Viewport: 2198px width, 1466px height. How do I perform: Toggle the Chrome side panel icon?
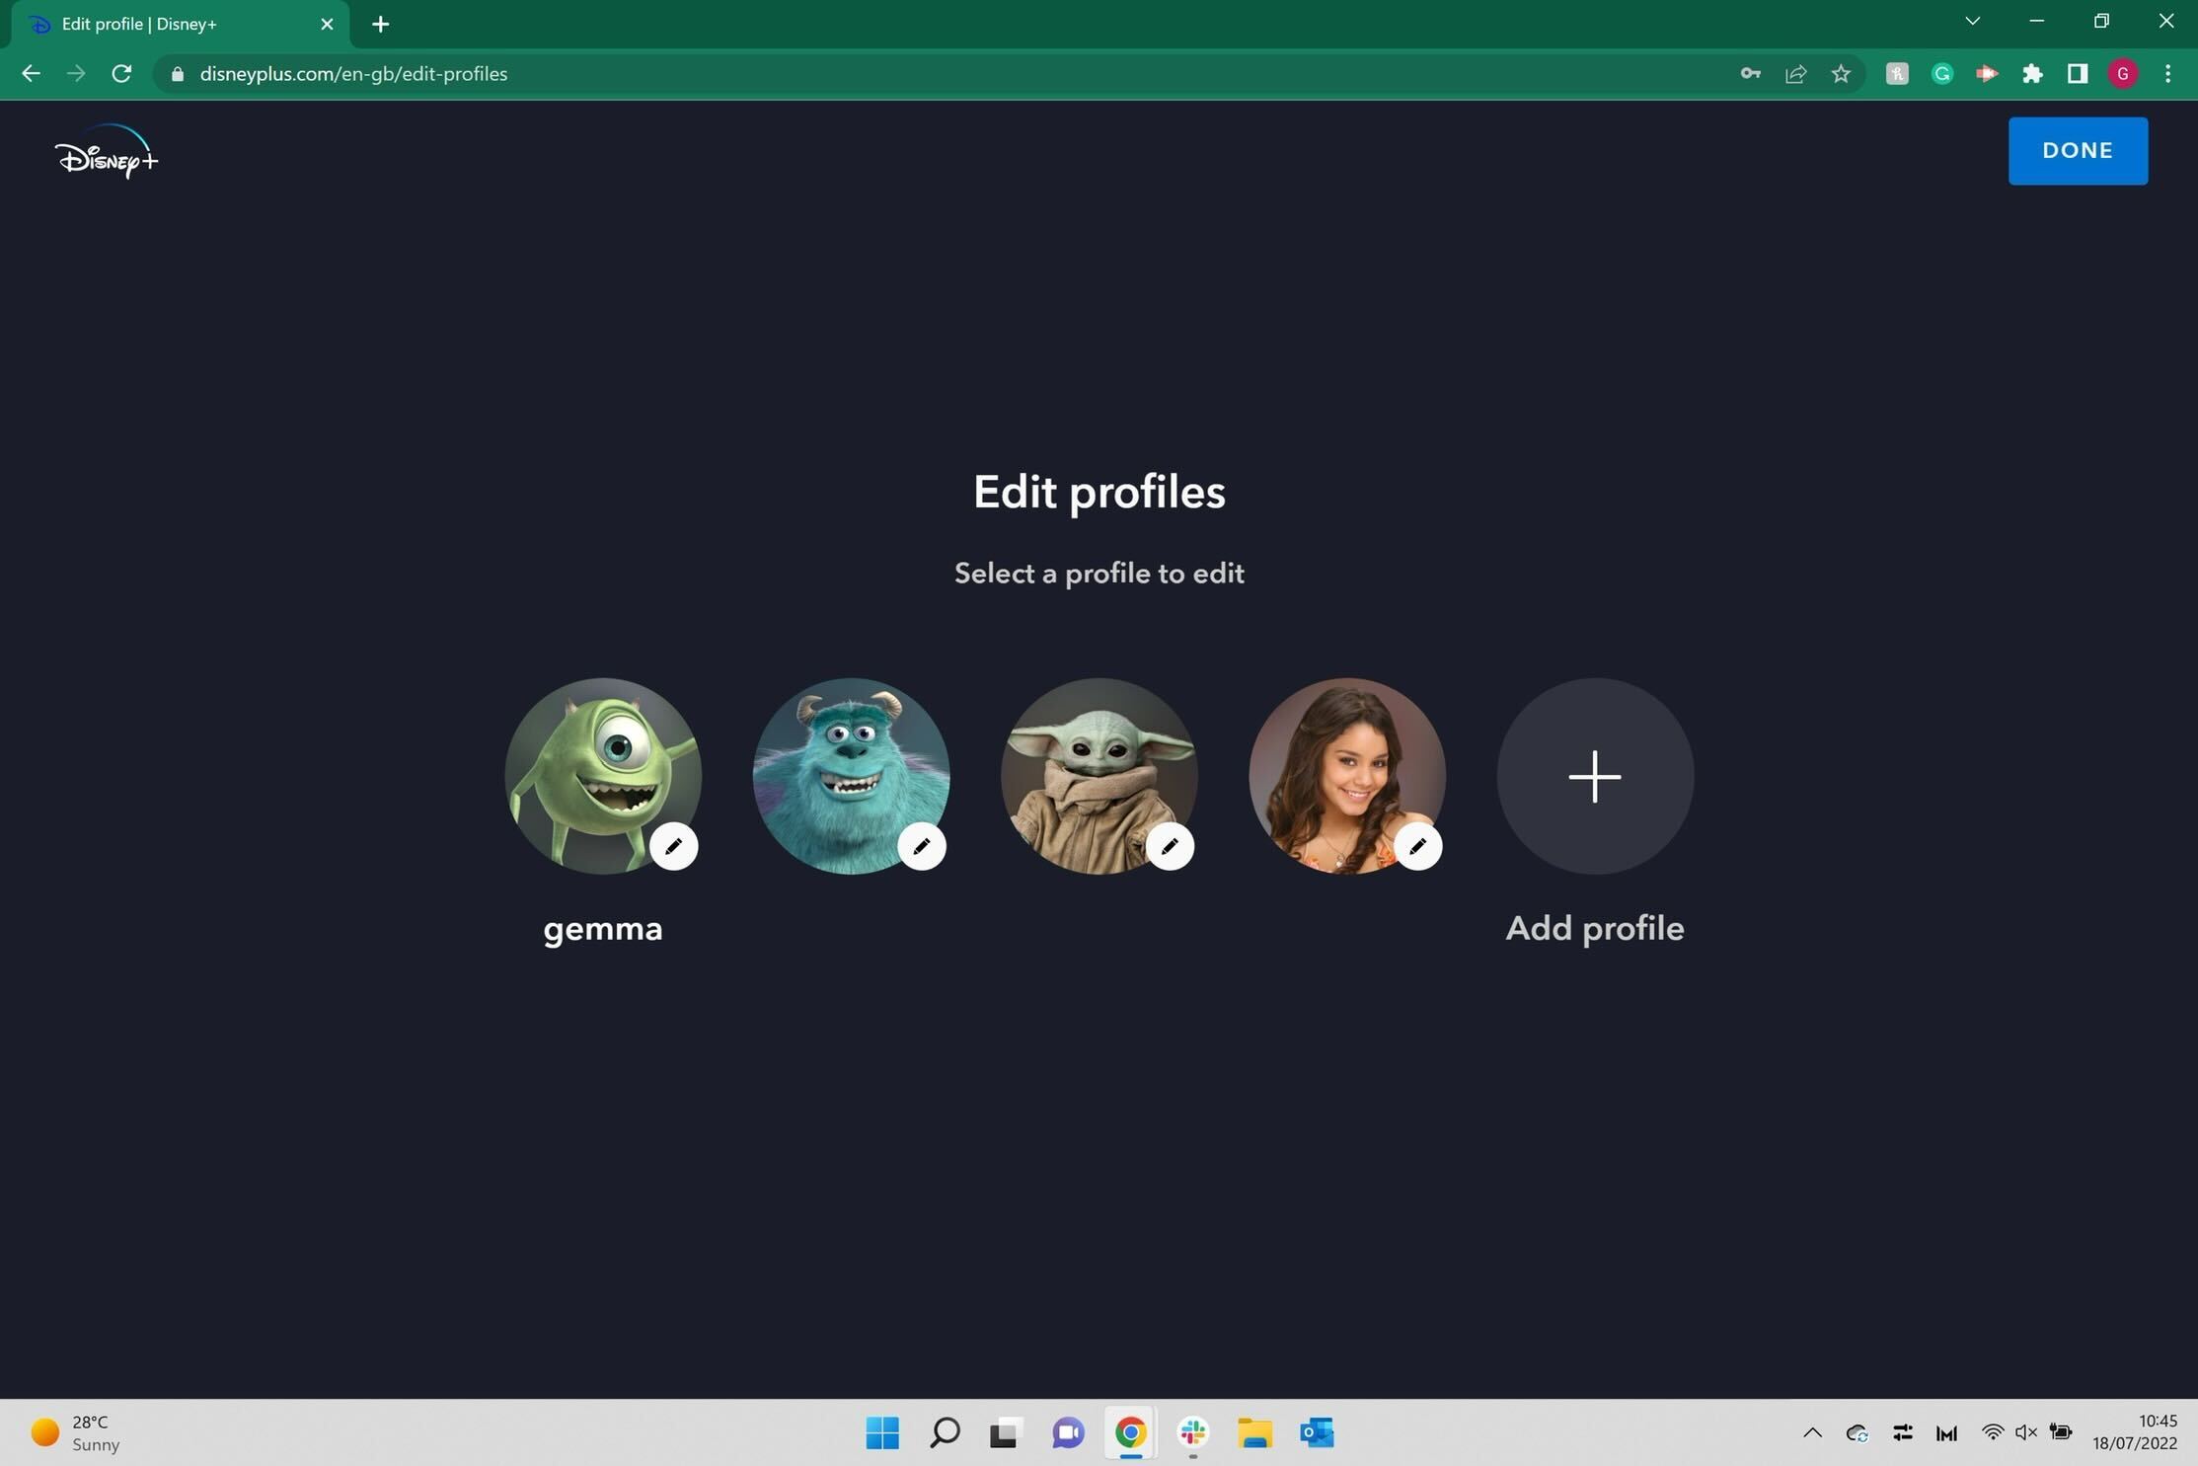coord(2078,74)
